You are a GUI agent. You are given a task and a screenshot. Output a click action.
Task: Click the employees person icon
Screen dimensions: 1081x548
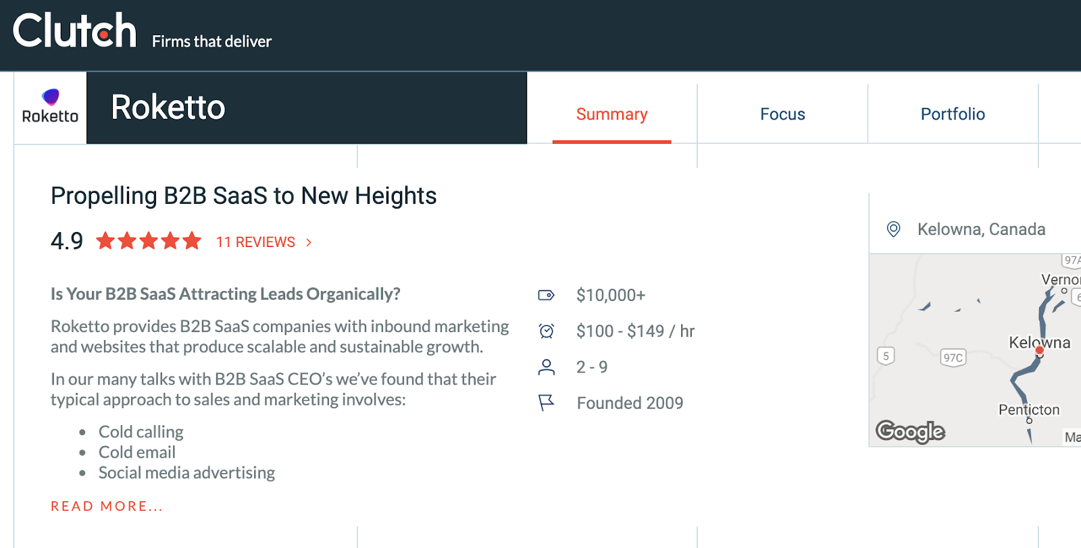point(546,367)
